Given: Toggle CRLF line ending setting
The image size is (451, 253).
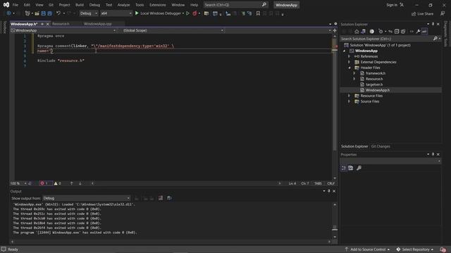Looking at the screenshot, I should point(330,183).
